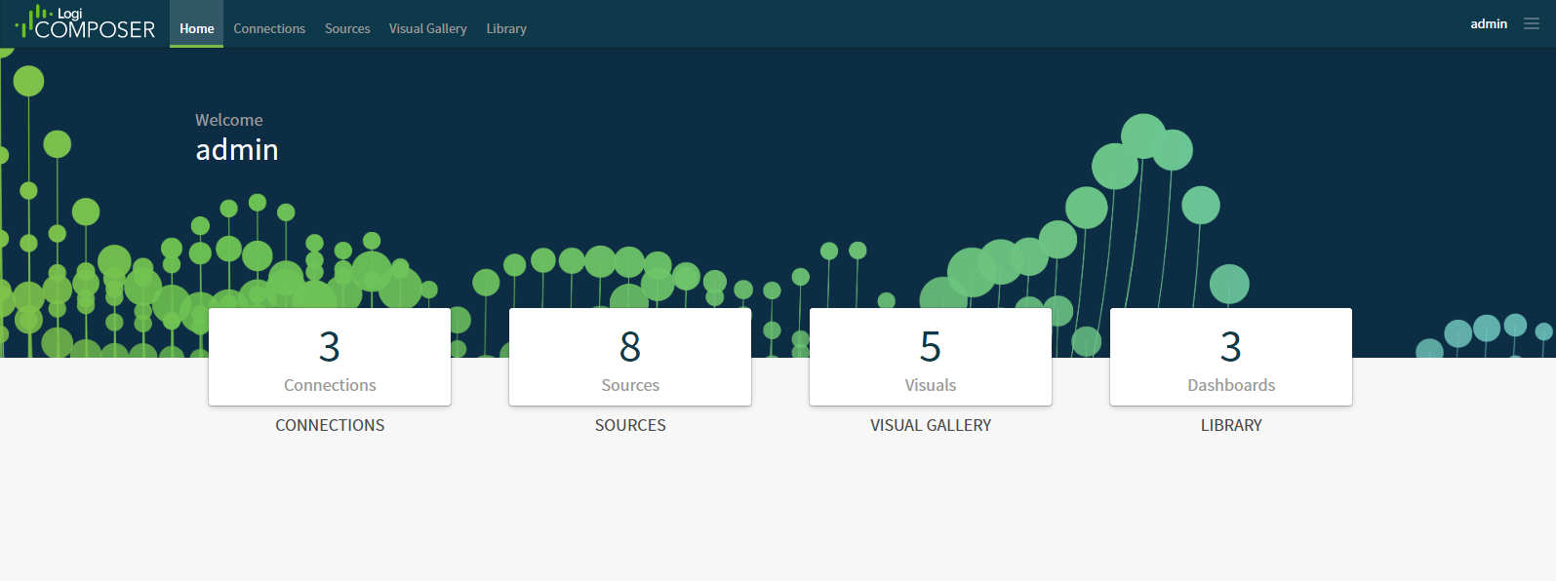This screenshot has width=1556, height=581.
Task: Click the 'Welcome' greeting text
Action: [x=229, y=120]
